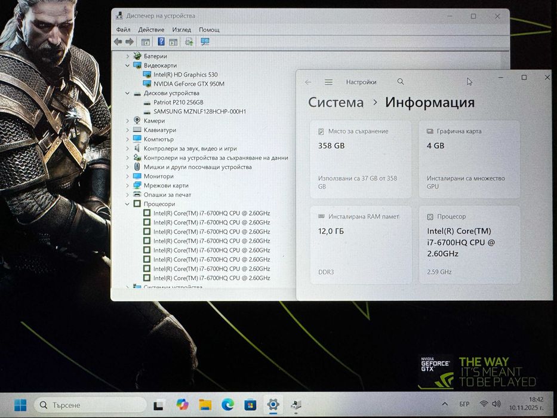Select Мишки и други посочващи устройства
Screen dimensions: 557x418
click(198, 167)
